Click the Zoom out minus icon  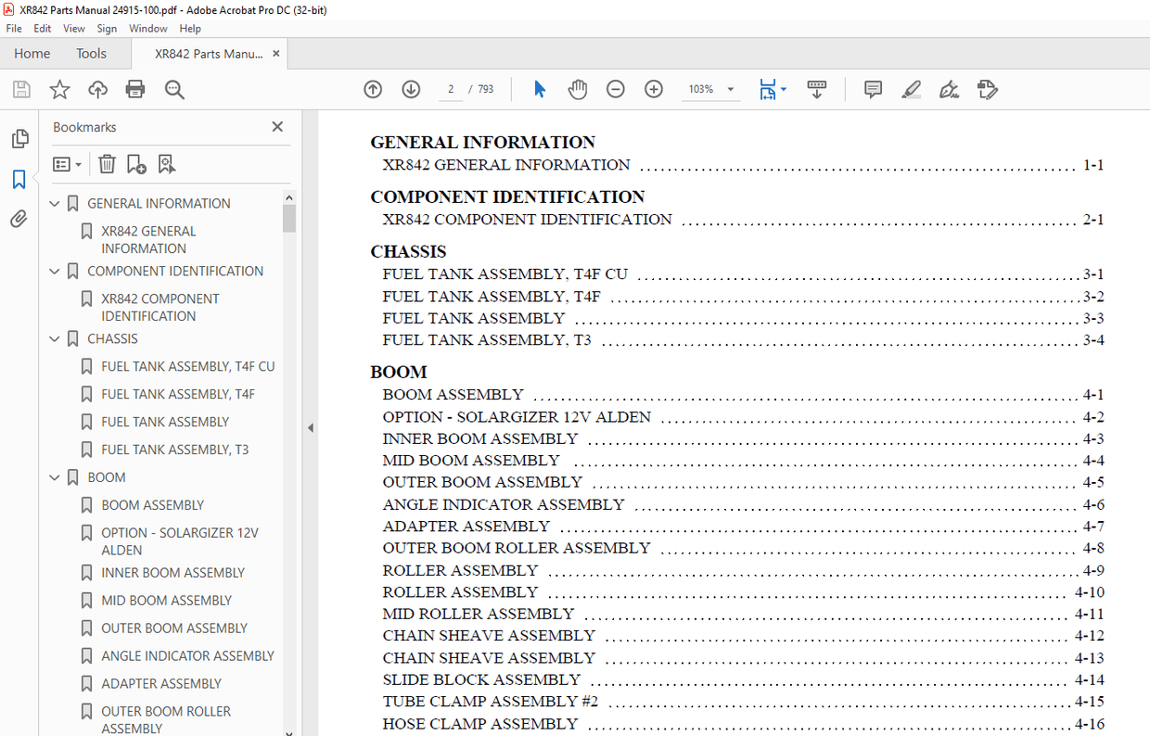[x=616, y=89]
